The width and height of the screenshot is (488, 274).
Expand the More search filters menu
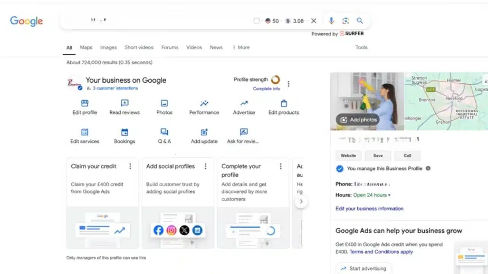coord(241,48)
